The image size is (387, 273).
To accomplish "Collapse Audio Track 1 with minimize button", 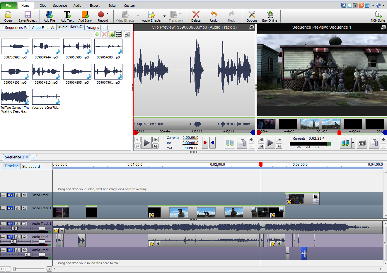I will 3,224.
